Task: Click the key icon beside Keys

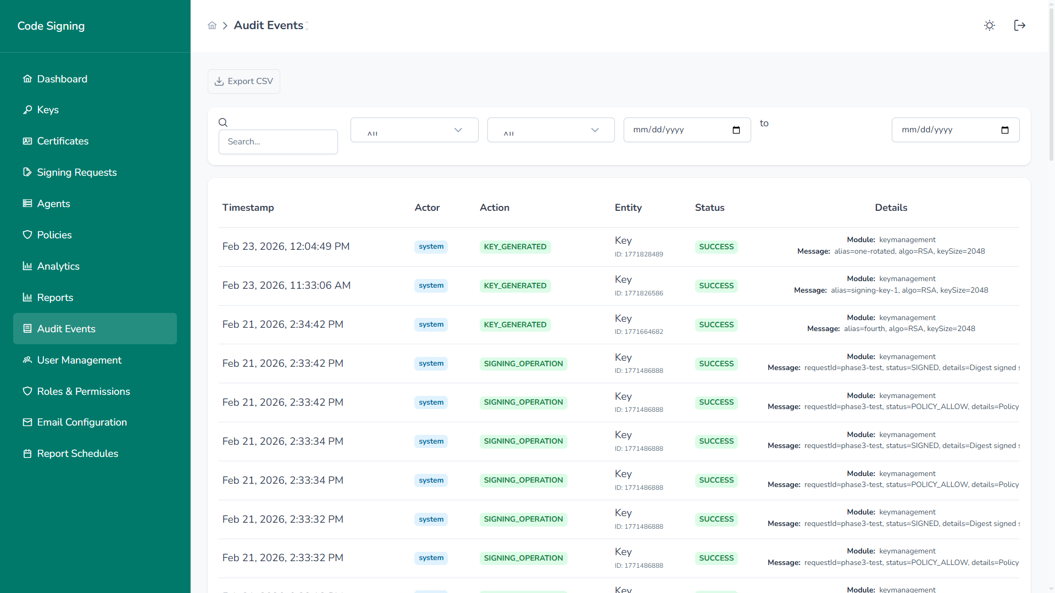Action: click(27, 109)
